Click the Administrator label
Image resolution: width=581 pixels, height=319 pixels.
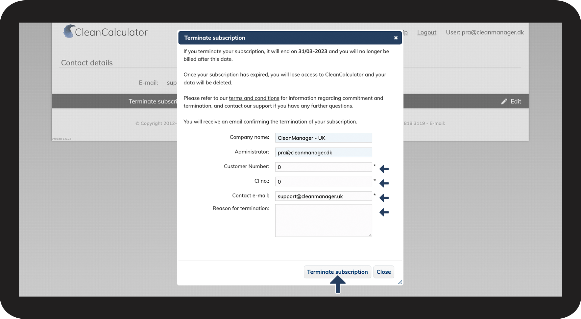[x=252, y=152]
